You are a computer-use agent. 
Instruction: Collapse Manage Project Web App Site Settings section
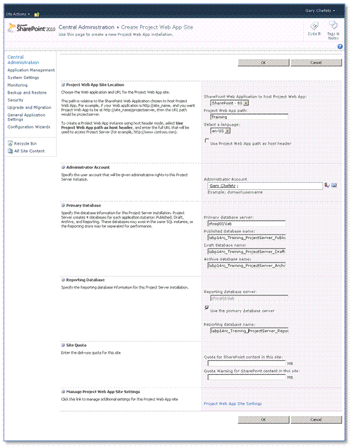point(63,392)
